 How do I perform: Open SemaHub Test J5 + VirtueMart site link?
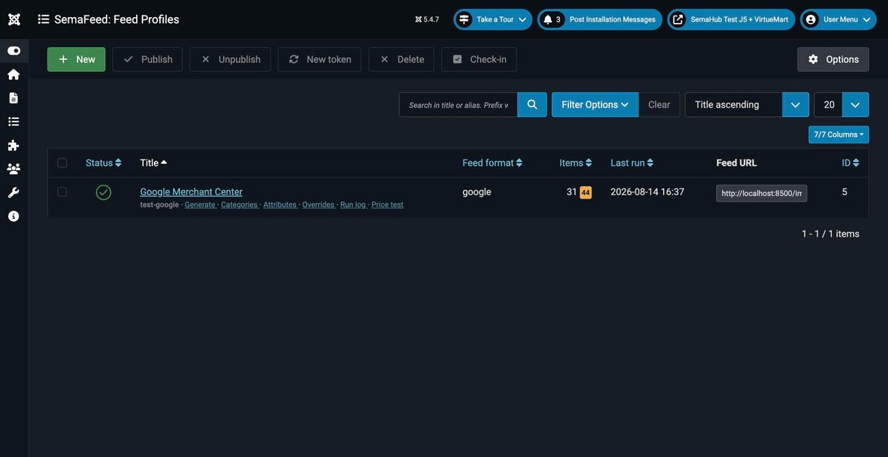[x=731, y=19]
